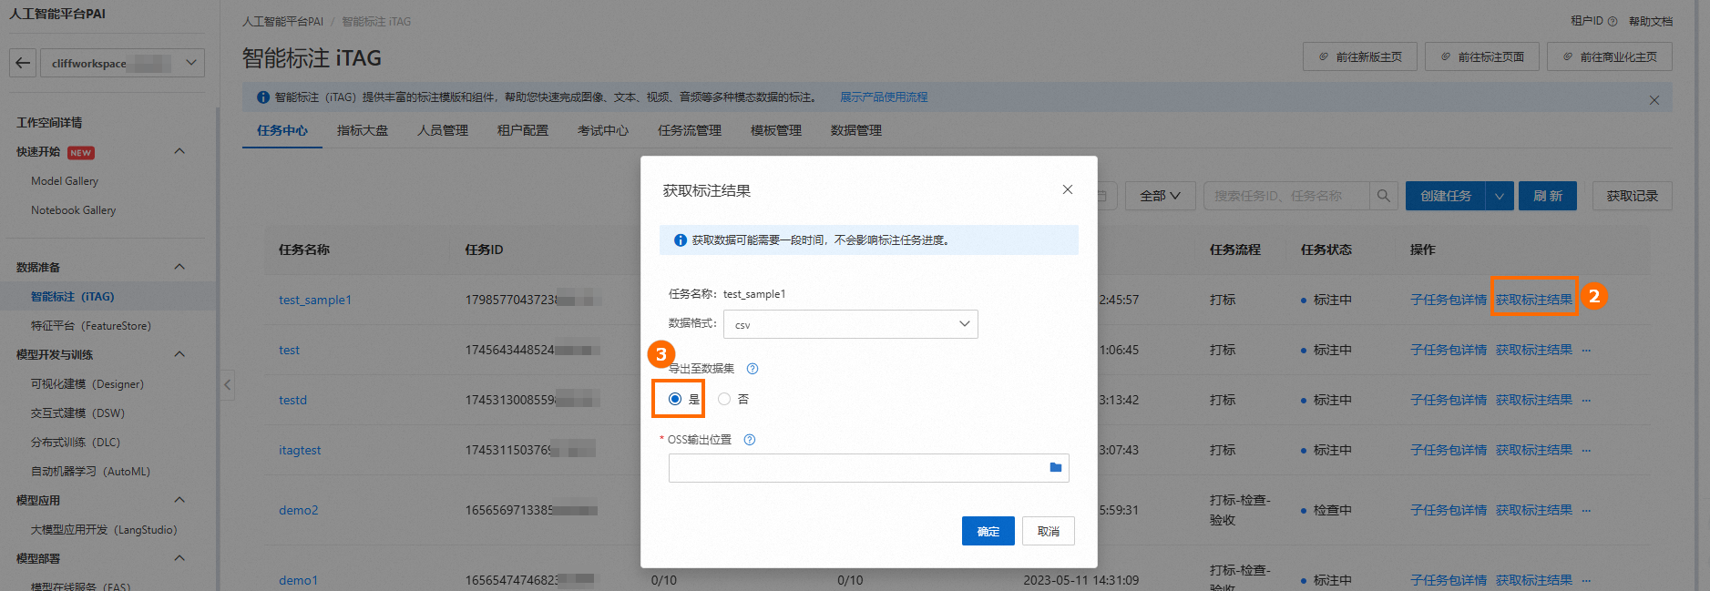This screenshot has height=591, width=1710.
Task: Collapse the left sidebar with the handle
Action: [x=228, y=385]
